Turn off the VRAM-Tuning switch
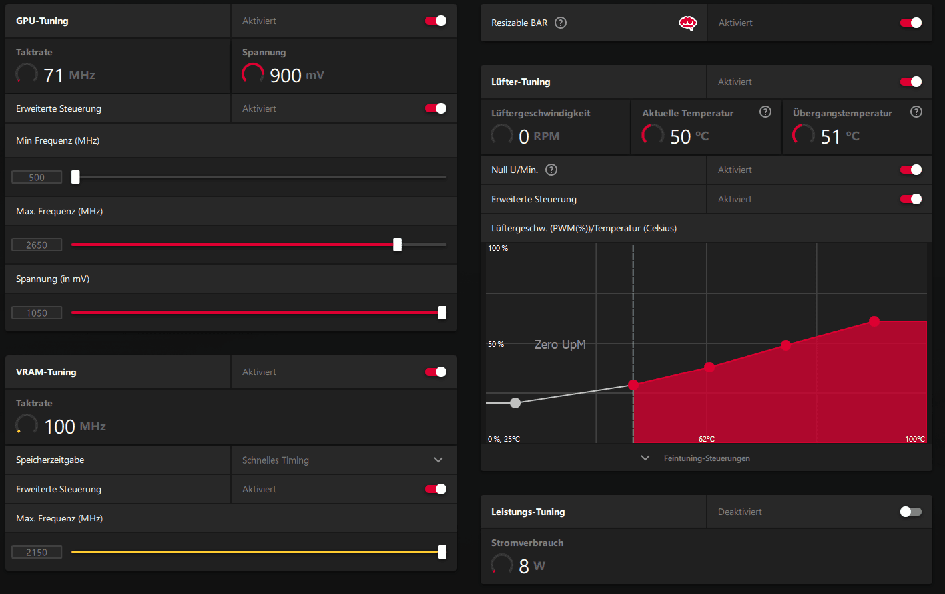The width and height of the screenshot is (945, 594). 436,372
